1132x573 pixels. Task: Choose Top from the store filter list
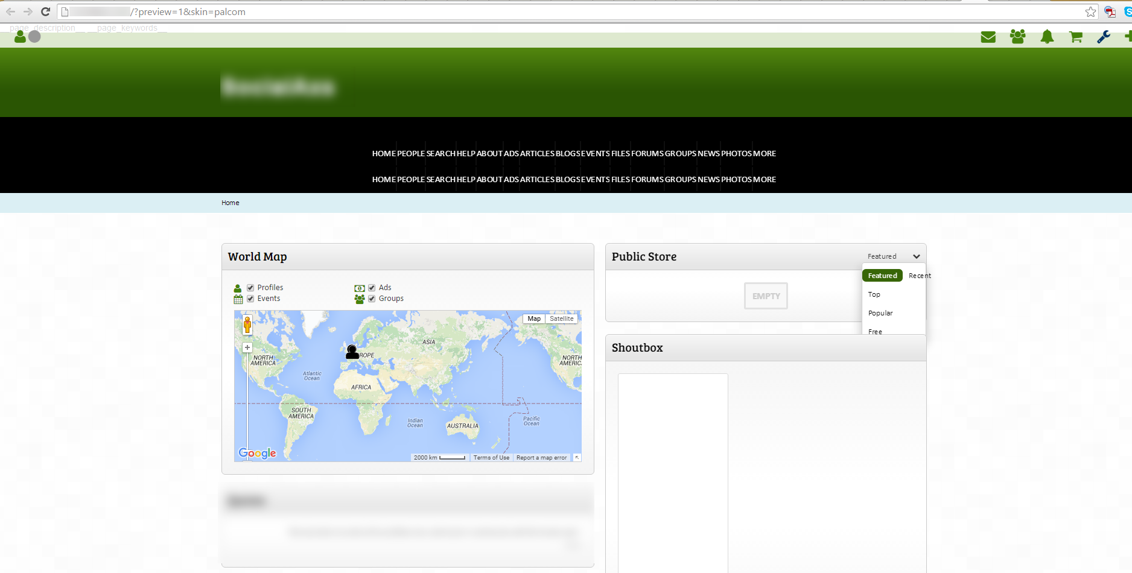[x=874, y=294]
